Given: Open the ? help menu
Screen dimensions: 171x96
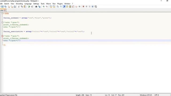Looking at the screenshot, I should click(72, 4).
